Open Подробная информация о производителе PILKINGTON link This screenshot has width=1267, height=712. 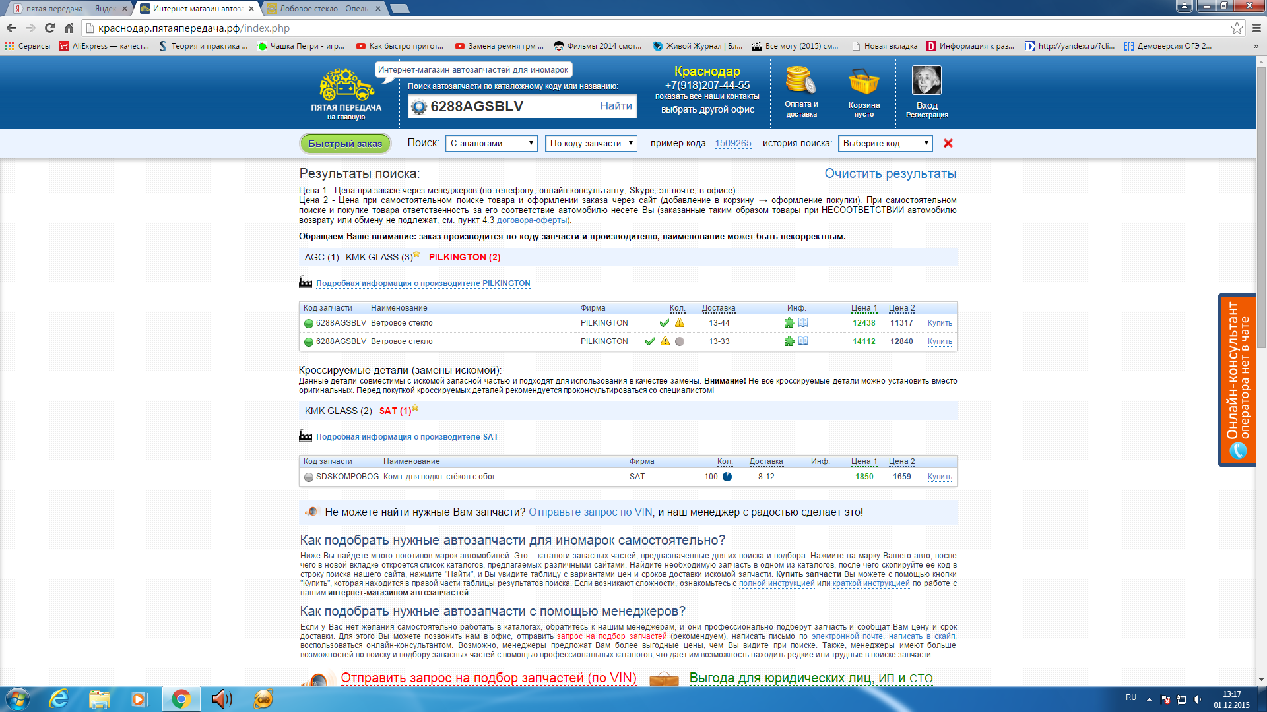point(423,283)
